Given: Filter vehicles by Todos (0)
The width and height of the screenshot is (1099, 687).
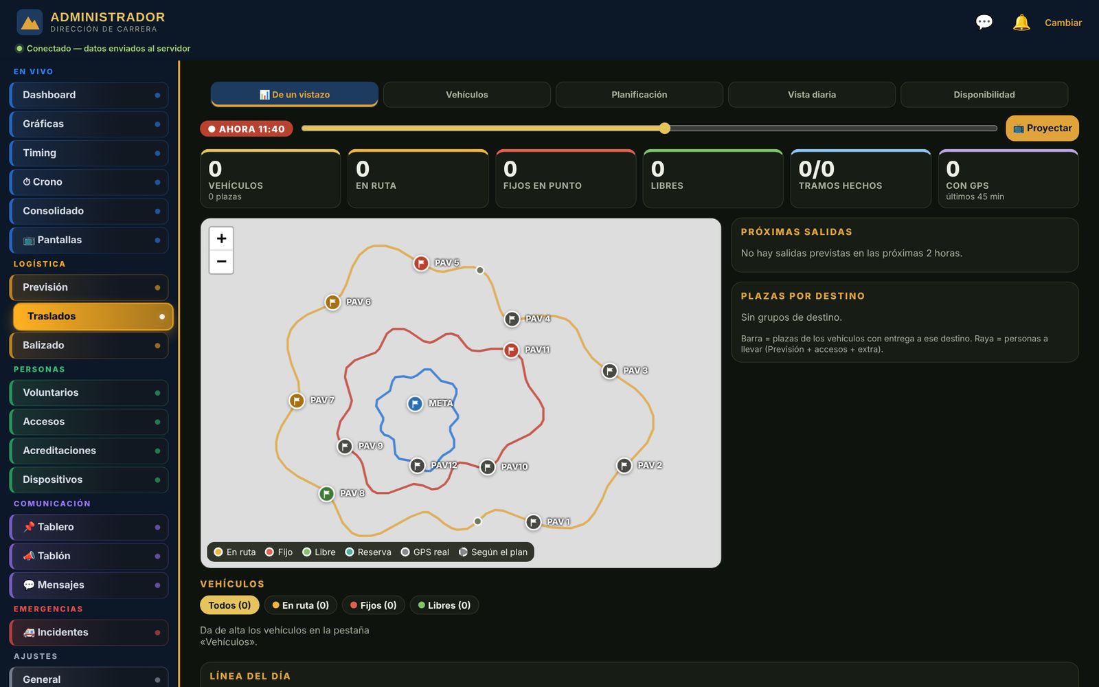Looking at the screenshot, I should tap(229, 605).
